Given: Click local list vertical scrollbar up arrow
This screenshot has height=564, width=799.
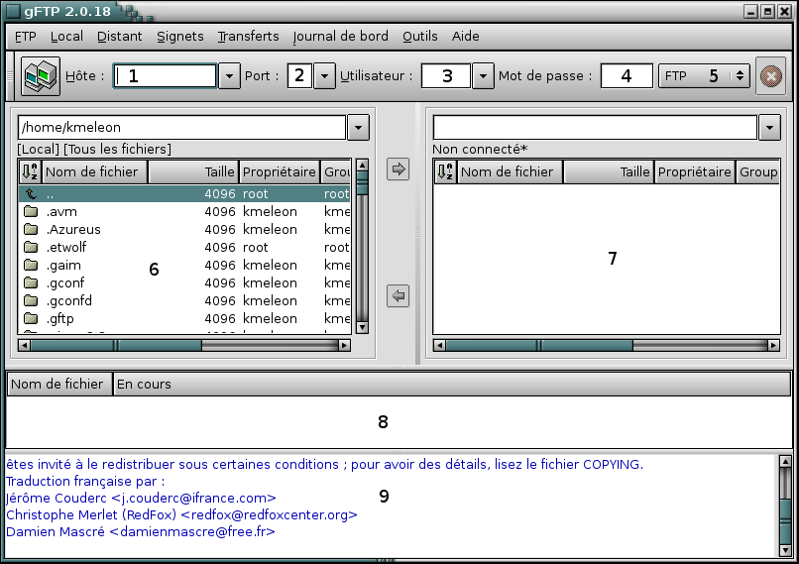Looking at the screenshot, I should [362, 166].
